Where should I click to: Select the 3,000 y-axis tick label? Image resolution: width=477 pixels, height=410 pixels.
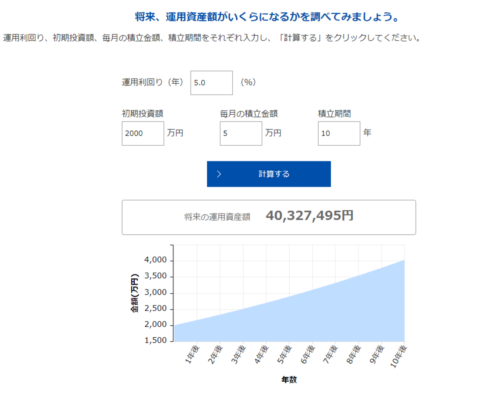coord(156,293)
